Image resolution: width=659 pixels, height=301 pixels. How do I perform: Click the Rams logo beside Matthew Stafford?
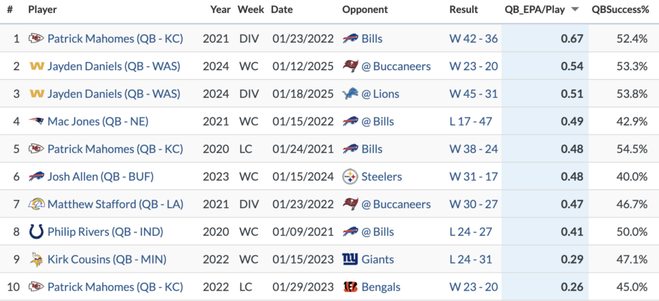(36, 205)
